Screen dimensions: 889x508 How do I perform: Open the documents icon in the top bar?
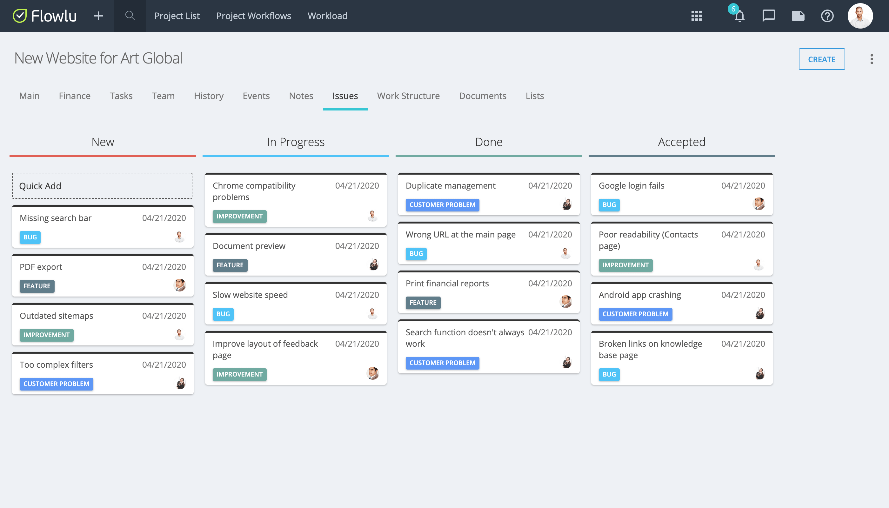point(798,16)
